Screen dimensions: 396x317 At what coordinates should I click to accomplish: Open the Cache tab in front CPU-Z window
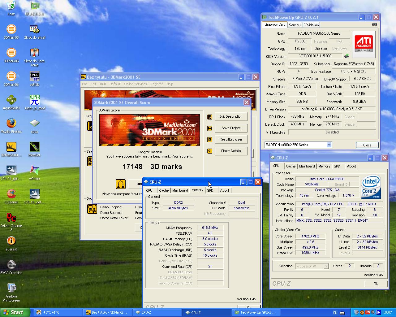tap(164, 190)
